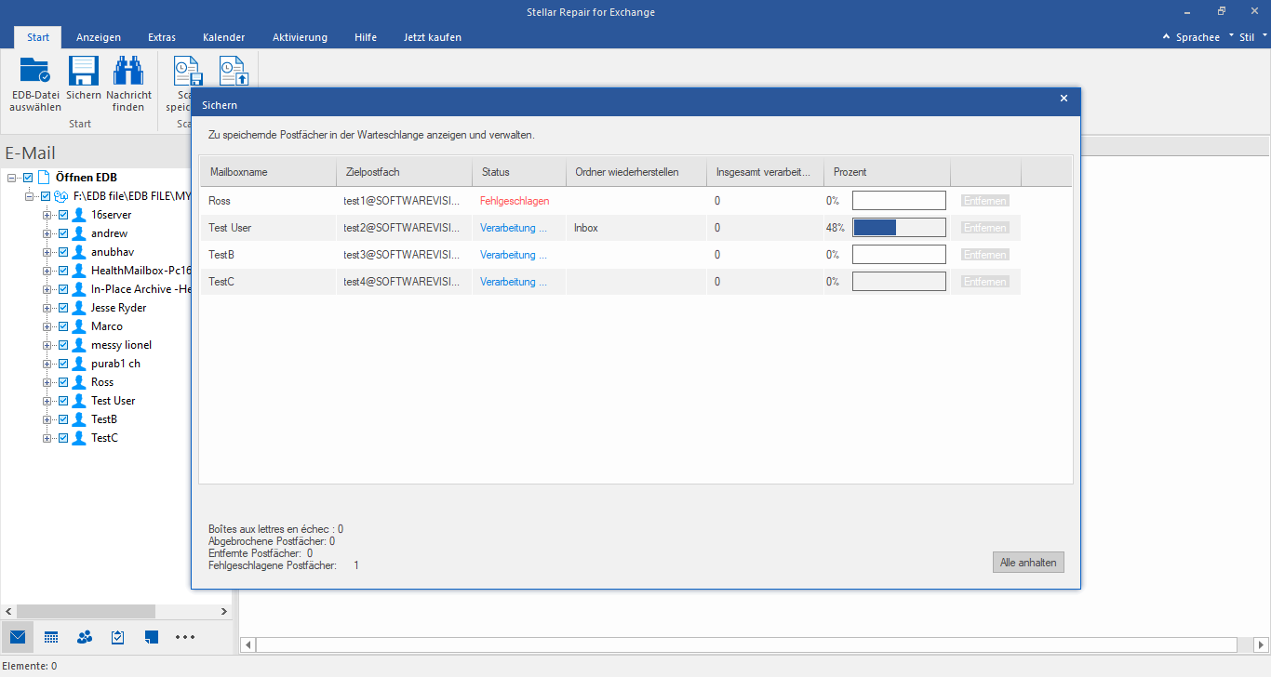Viewport: 1271px width, 677px height.
Task: Open the tasks view icon in bottom bar
Action: coord(118,637)
